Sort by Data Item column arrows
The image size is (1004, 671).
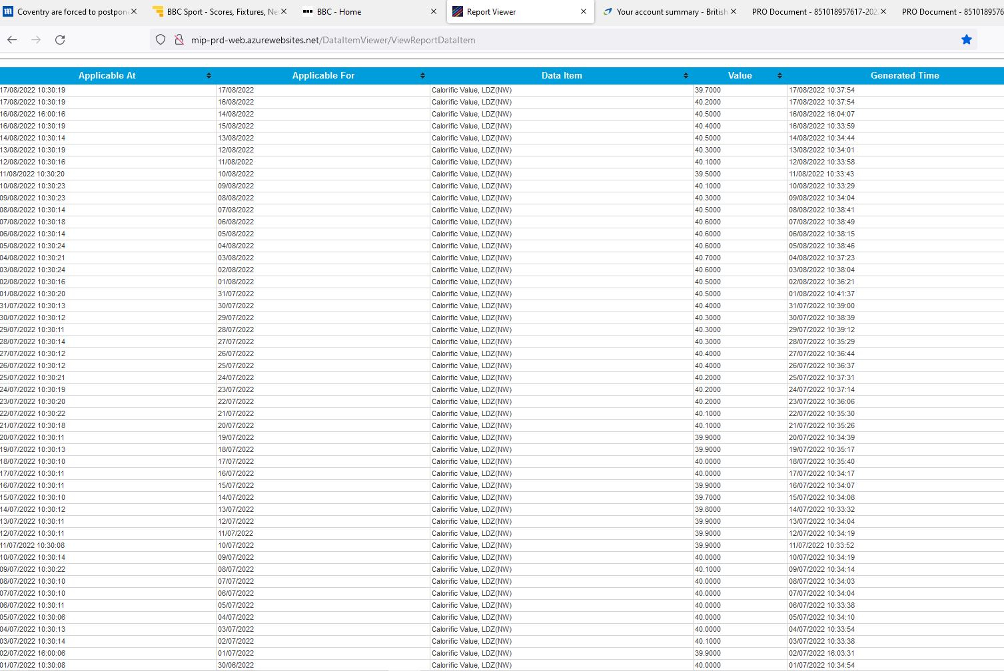[x=686, y=76]
